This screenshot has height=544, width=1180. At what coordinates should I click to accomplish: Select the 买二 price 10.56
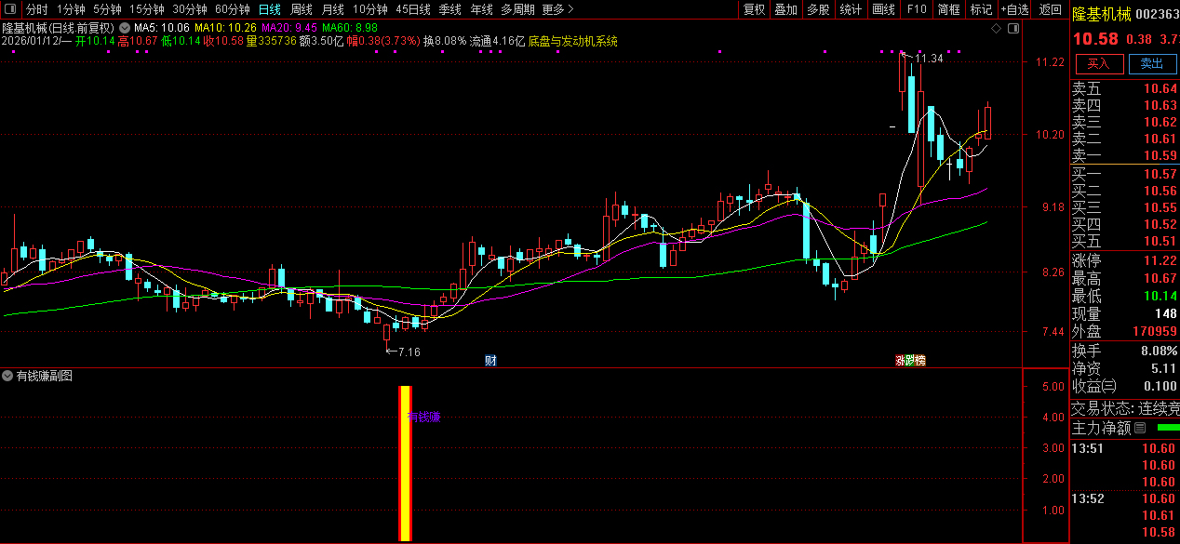click(x=1160, y=191)
